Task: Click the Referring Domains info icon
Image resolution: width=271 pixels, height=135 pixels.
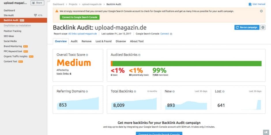Action: [x=87, y=91]
